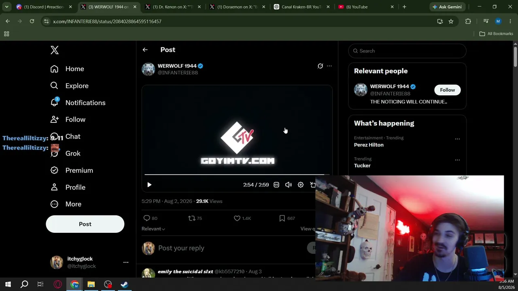View site information icon in address bar
The image size is (518, 291).
pos(46,21)
